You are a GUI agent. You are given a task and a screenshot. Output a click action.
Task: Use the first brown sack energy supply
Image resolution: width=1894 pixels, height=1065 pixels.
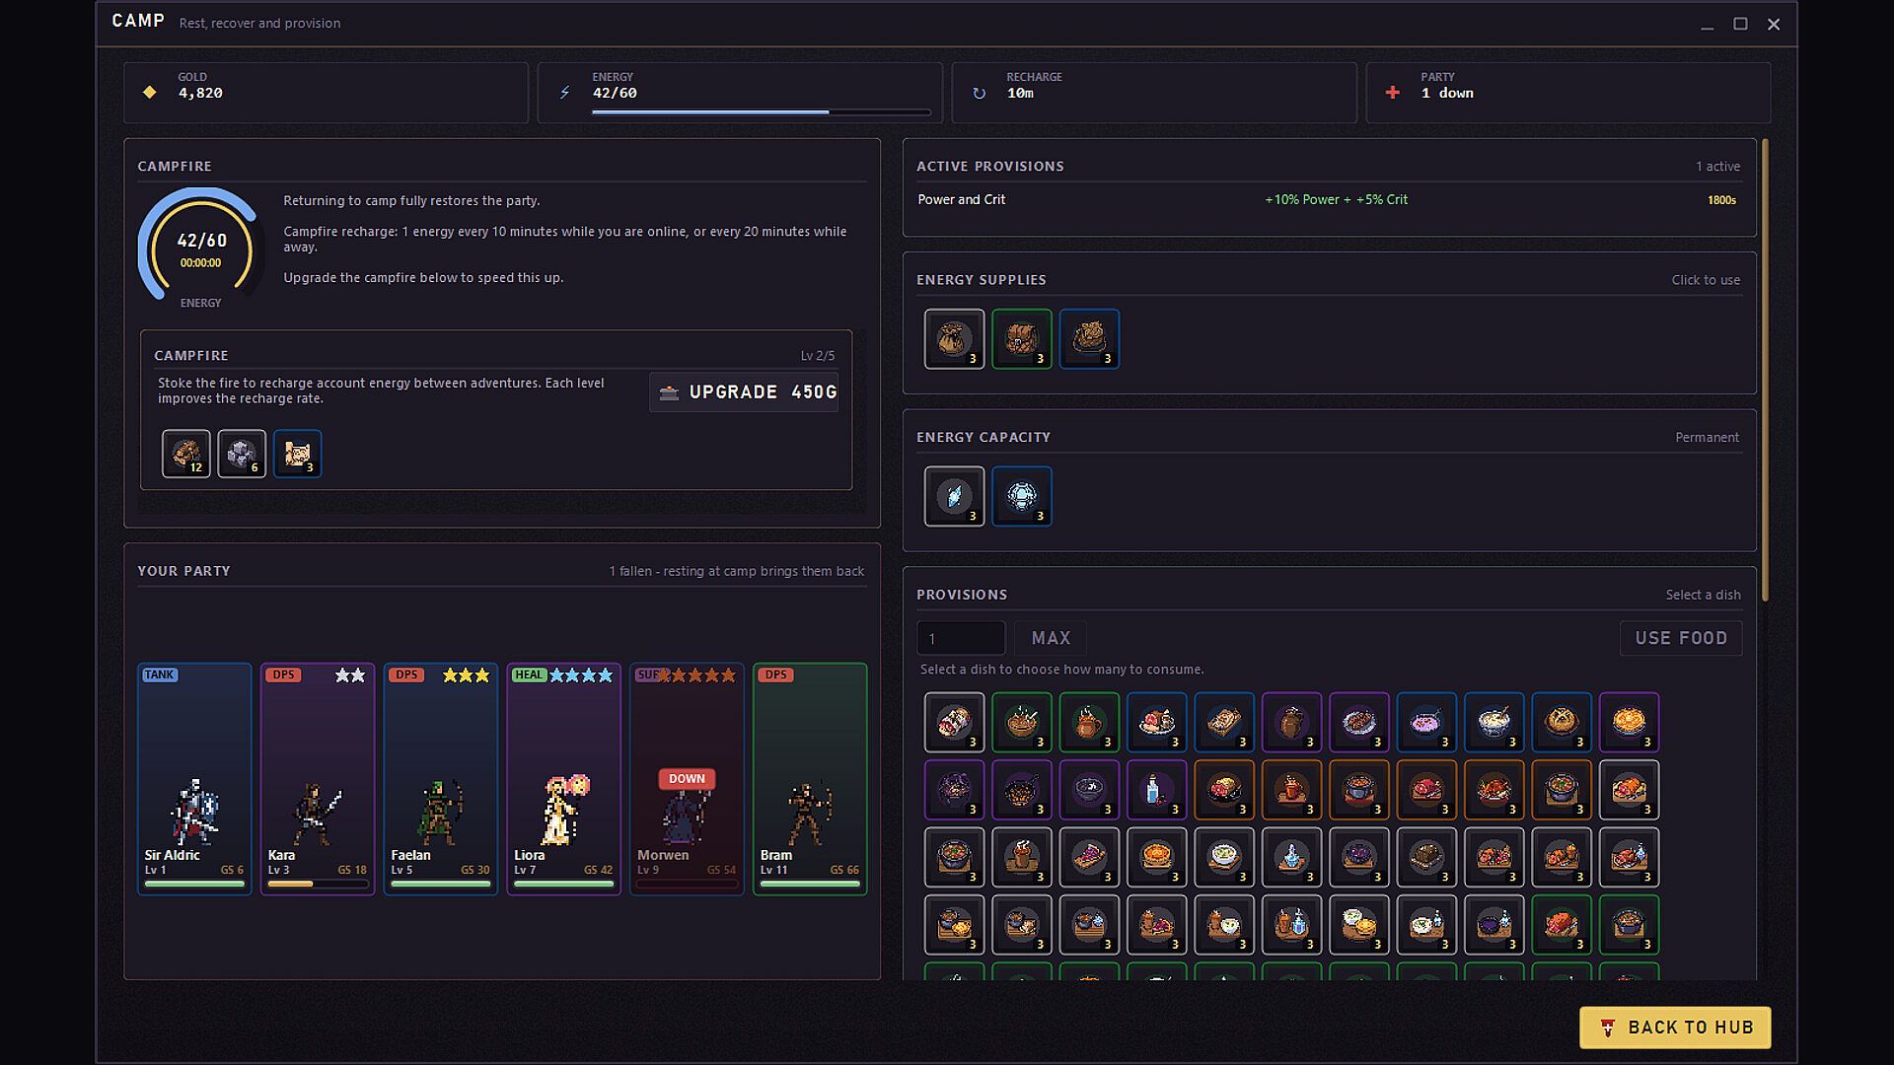coord(954,339)
